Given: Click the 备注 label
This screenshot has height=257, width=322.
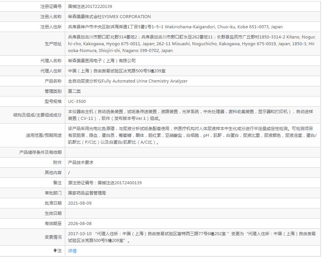Looking at the screenshot, I should pos(57,183).
